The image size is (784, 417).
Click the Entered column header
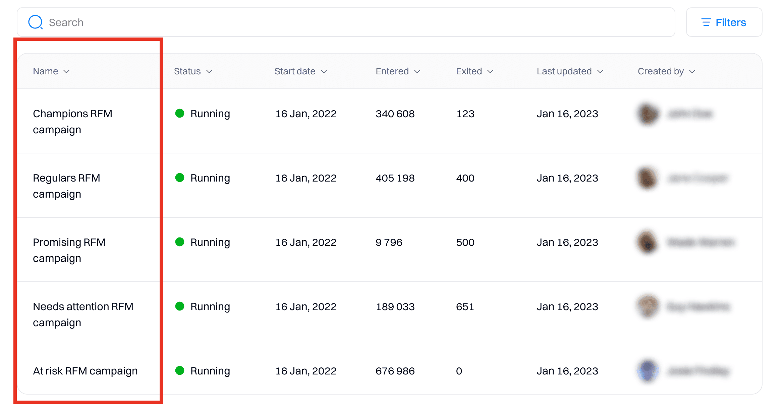click(x=392, y=71)
